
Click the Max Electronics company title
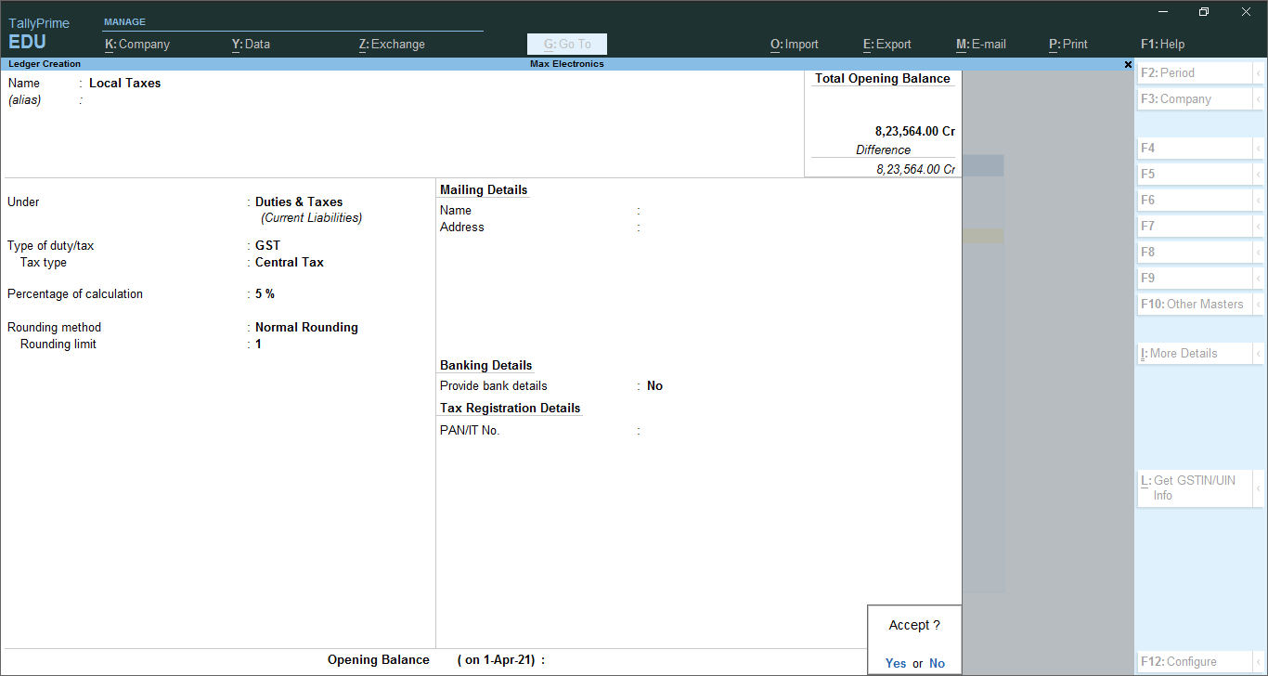point(567,64)
